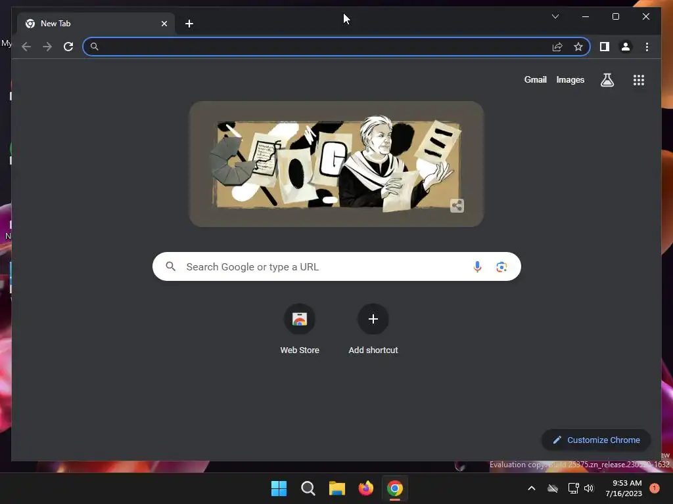Click the magnifier icon in address bar
The image size is (673, 504).
95,47
